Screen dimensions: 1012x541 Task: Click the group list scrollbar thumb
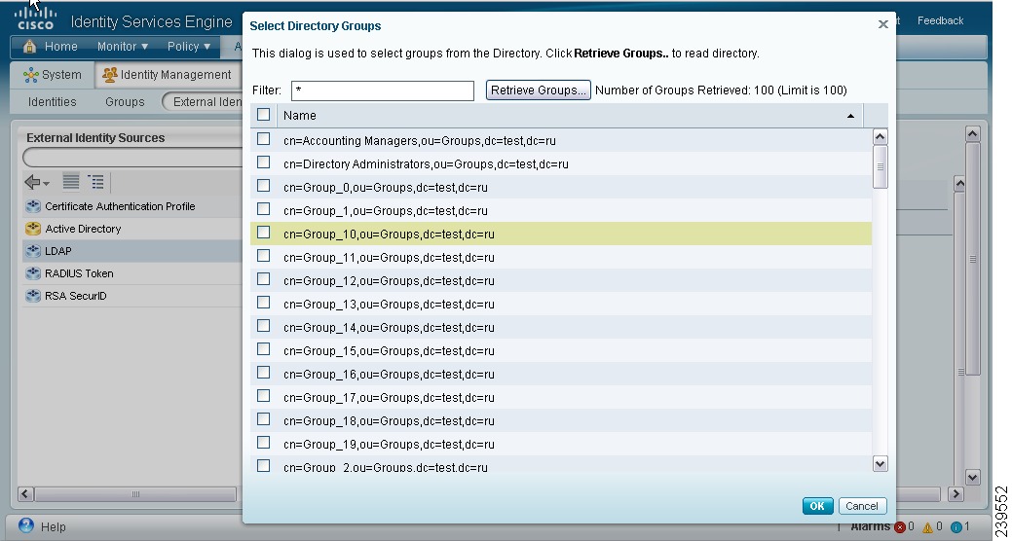coord(880,167)
